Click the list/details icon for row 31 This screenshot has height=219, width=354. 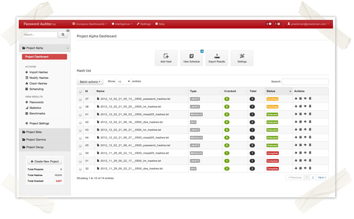[301, 161]
